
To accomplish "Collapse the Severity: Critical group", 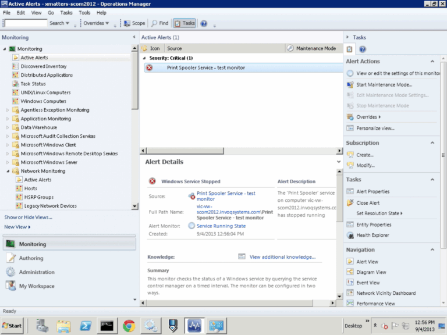I will (x=144, y=58).
